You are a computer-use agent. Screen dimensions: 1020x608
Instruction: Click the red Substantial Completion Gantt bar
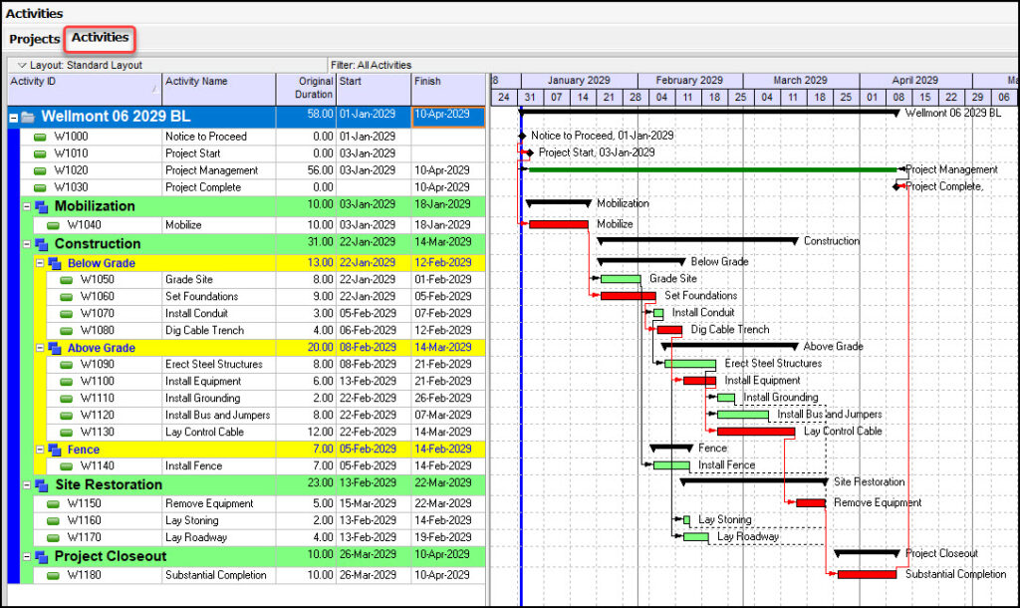pyautogui.click(x=868, y=575)
